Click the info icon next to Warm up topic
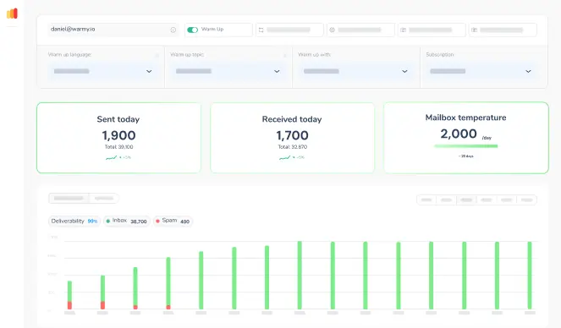Viewport: 561px width, 328px height. coord(285,55)
